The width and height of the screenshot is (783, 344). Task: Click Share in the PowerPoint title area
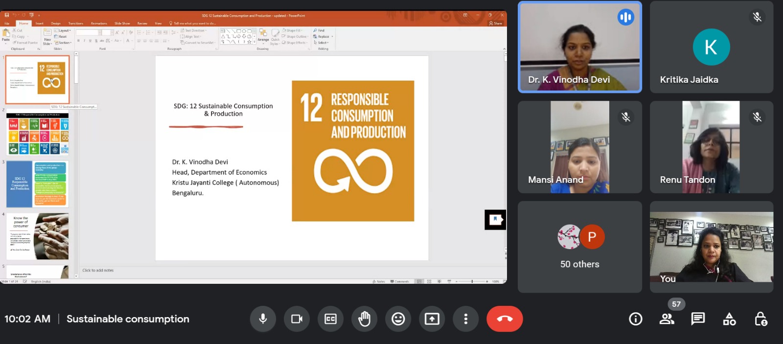pyautogui.click(x=496, y=23)
